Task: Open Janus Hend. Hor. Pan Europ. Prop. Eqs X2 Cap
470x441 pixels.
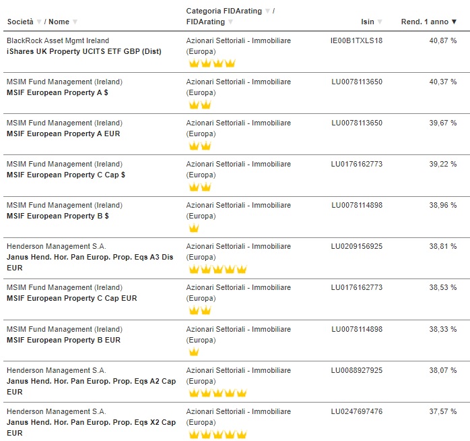Action: pyautogui.click(x=91, y=428)
